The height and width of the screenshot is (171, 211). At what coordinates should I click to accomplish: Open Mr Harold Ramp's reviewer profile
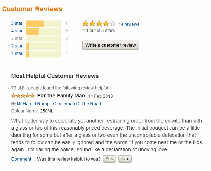tap(59, 104)
